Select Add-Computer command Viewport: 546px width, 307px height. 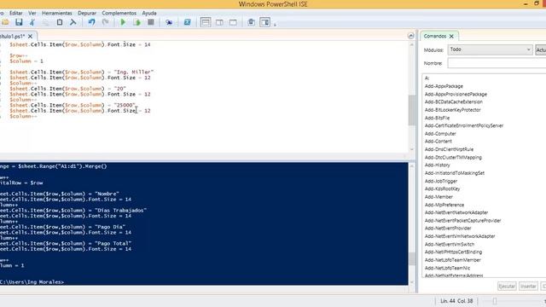click(440, 133)
